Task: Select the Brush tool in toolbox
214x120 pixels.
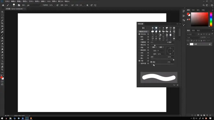Action: [2, 35]
